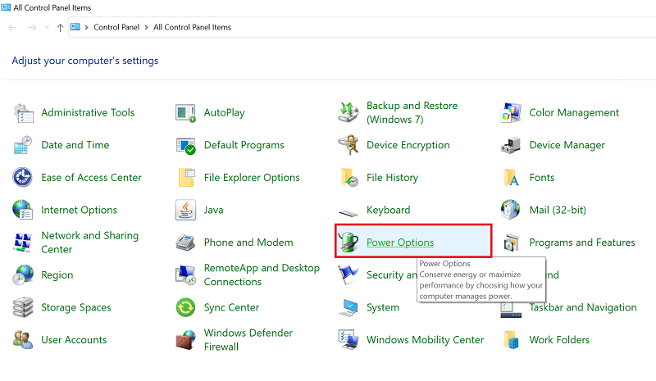Open the Fonts text link
656x381 pixels.
tap(542, 178)
